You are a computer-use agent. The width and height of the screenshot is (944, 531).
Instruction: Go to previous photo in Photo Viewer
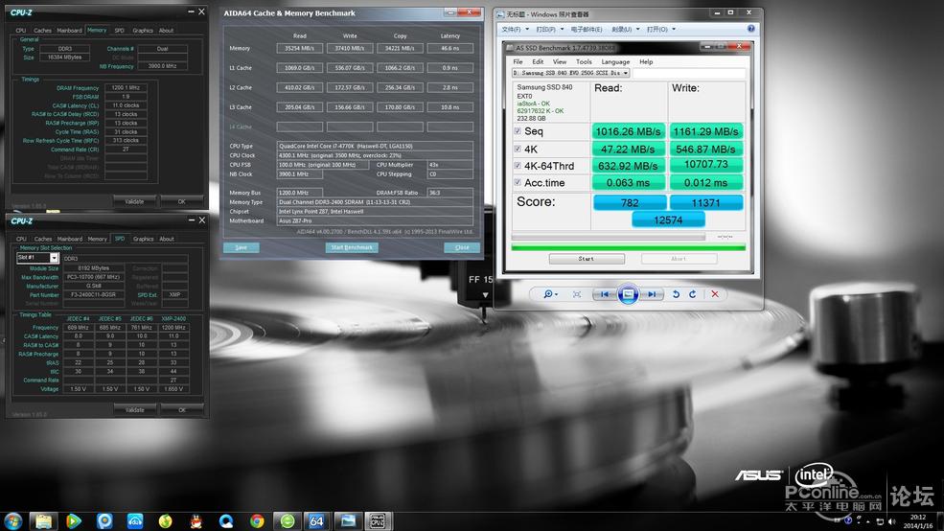point(604,294)
